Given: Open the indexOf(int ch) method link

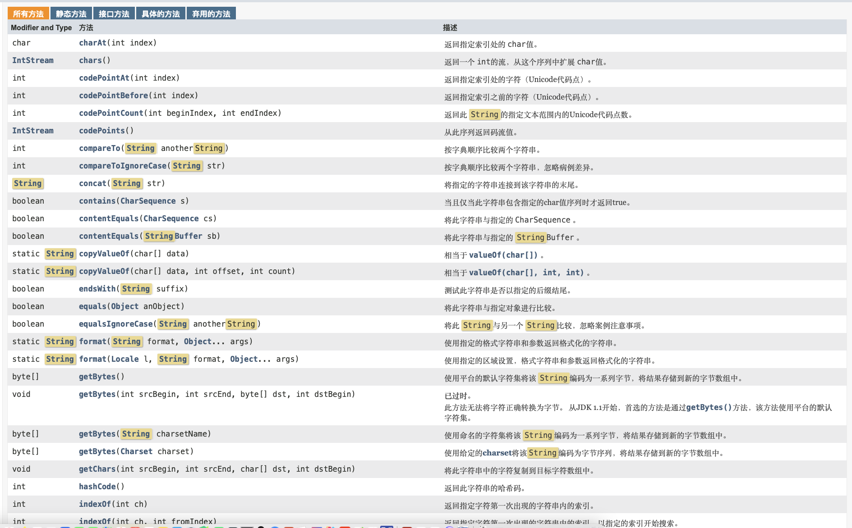Looking at the screenshot, I should pos(95,504).
